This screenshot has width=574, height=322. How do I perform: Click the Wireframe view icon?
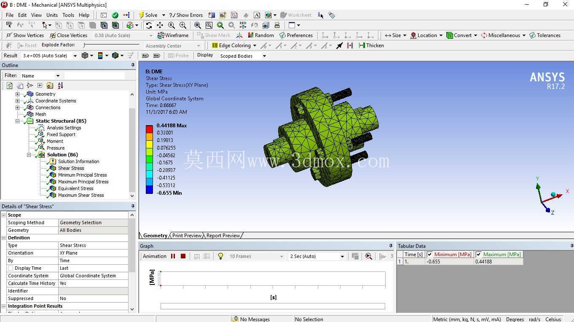[161, 35]
